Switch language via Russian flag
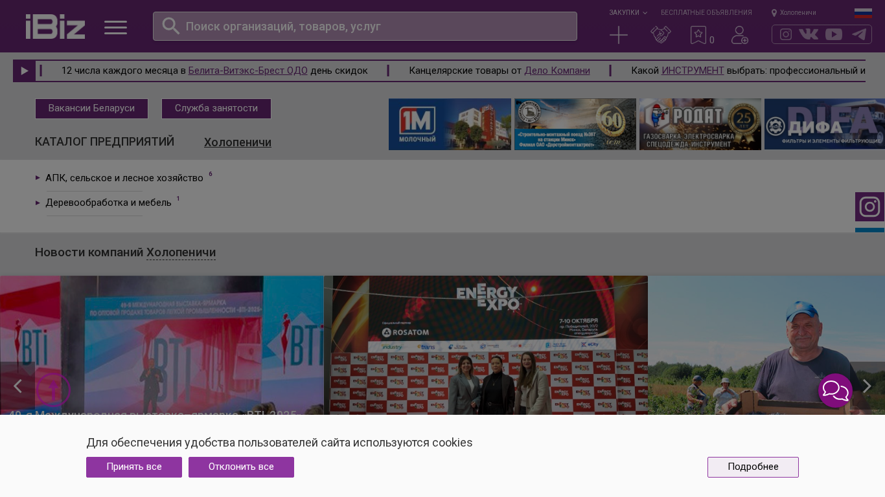The image size is (885, 497). tap(863, 13)
